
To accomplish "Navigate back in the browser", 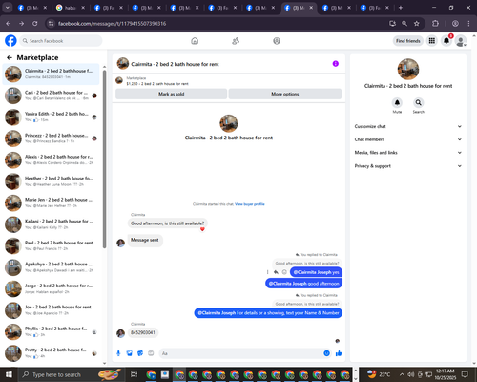I will [x=9, y=23].
